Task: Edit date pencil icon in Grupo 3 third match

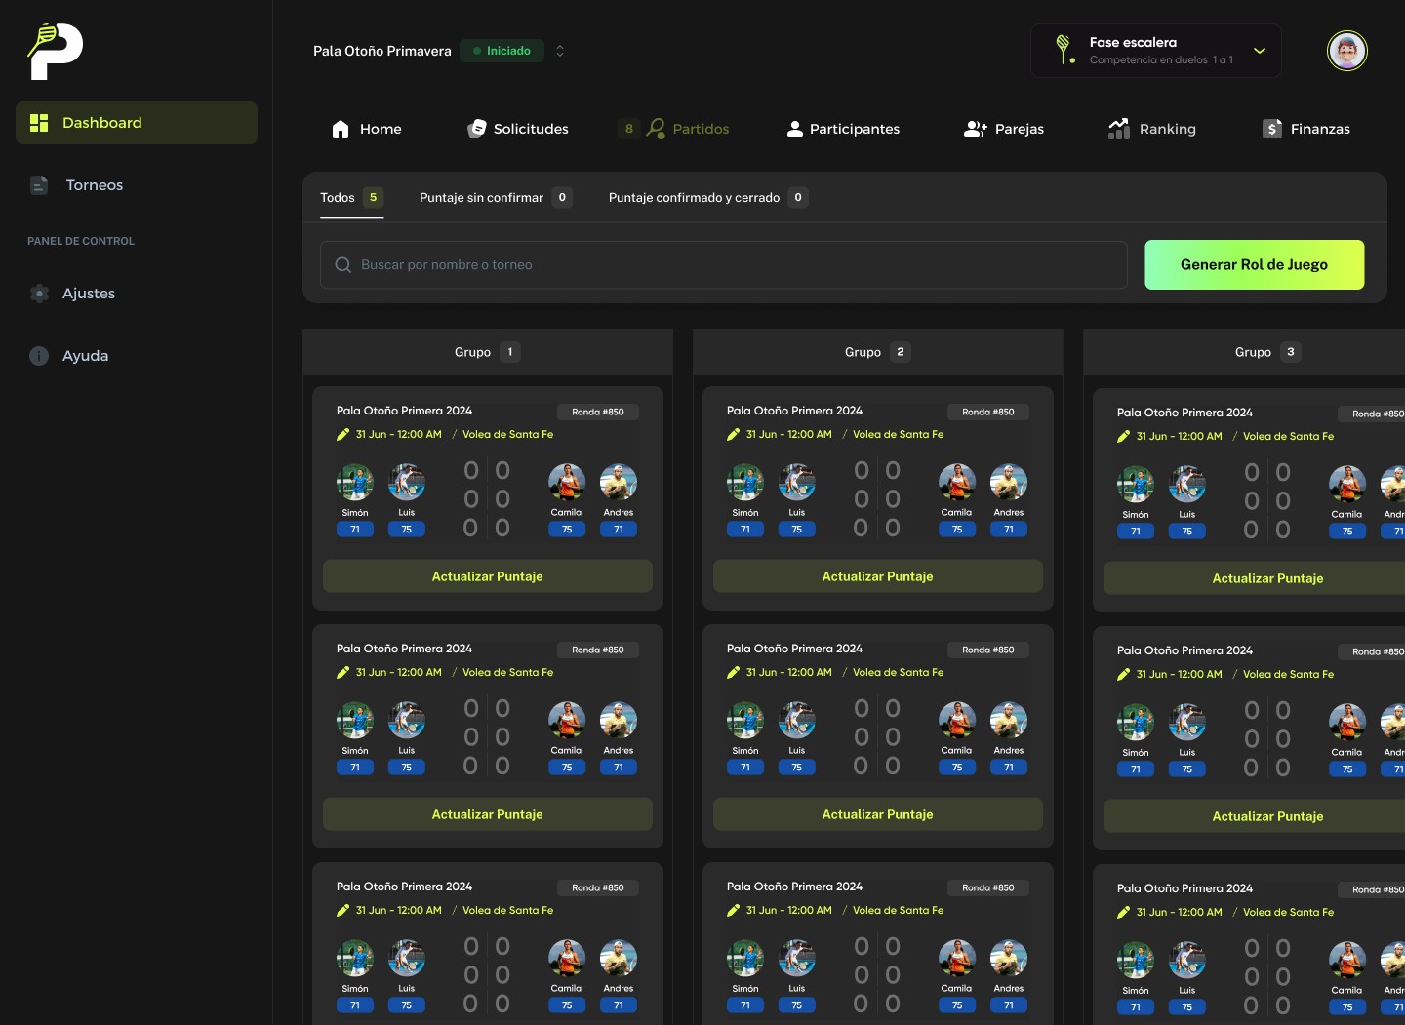Action: tap(1123, 913)
